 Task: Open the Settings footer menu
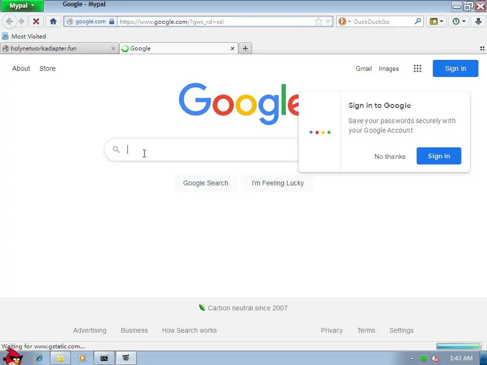point(401,330)
